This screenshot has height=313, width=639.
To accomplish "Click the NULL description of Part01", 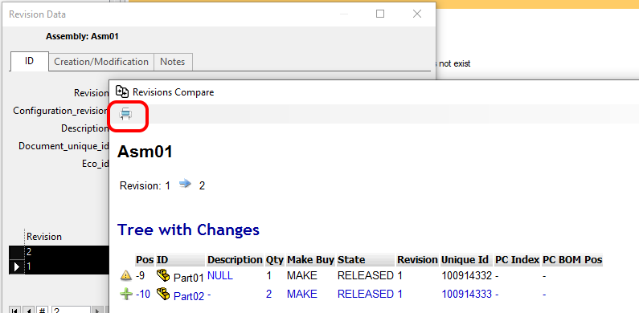I will click(x=220, y=275).
